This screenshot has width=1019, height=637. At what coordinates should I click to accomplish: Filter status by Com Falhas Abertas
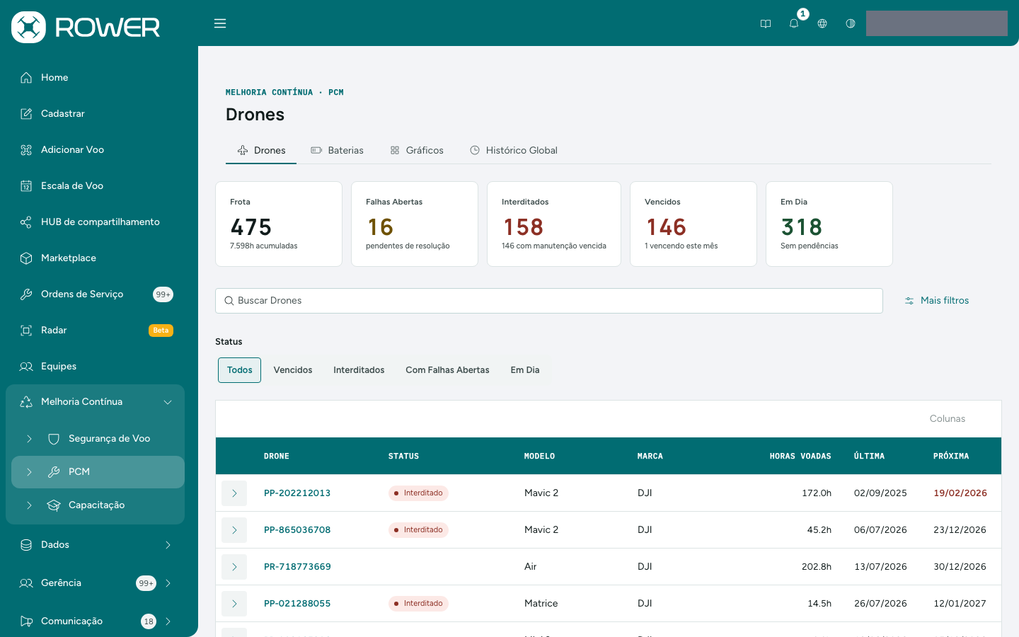pos(447,370)
